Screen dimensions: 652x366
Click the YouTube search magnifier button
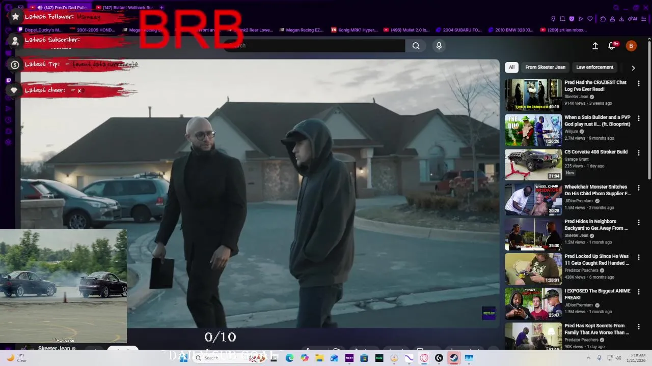416,46
